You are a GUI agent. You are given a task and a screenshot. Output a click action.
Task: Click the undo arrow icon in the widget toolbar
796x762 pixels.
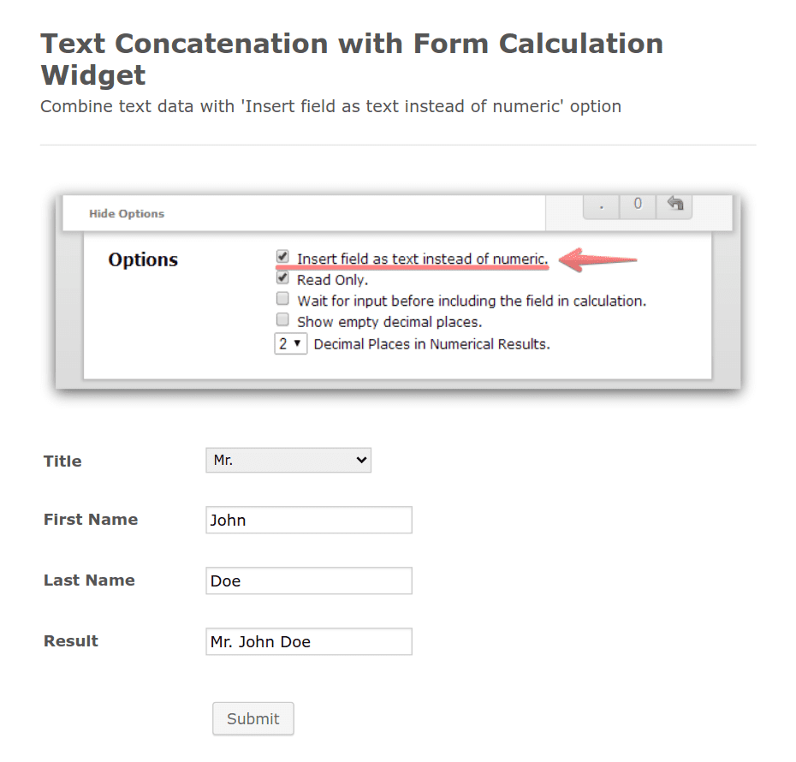tap(674, 205)
